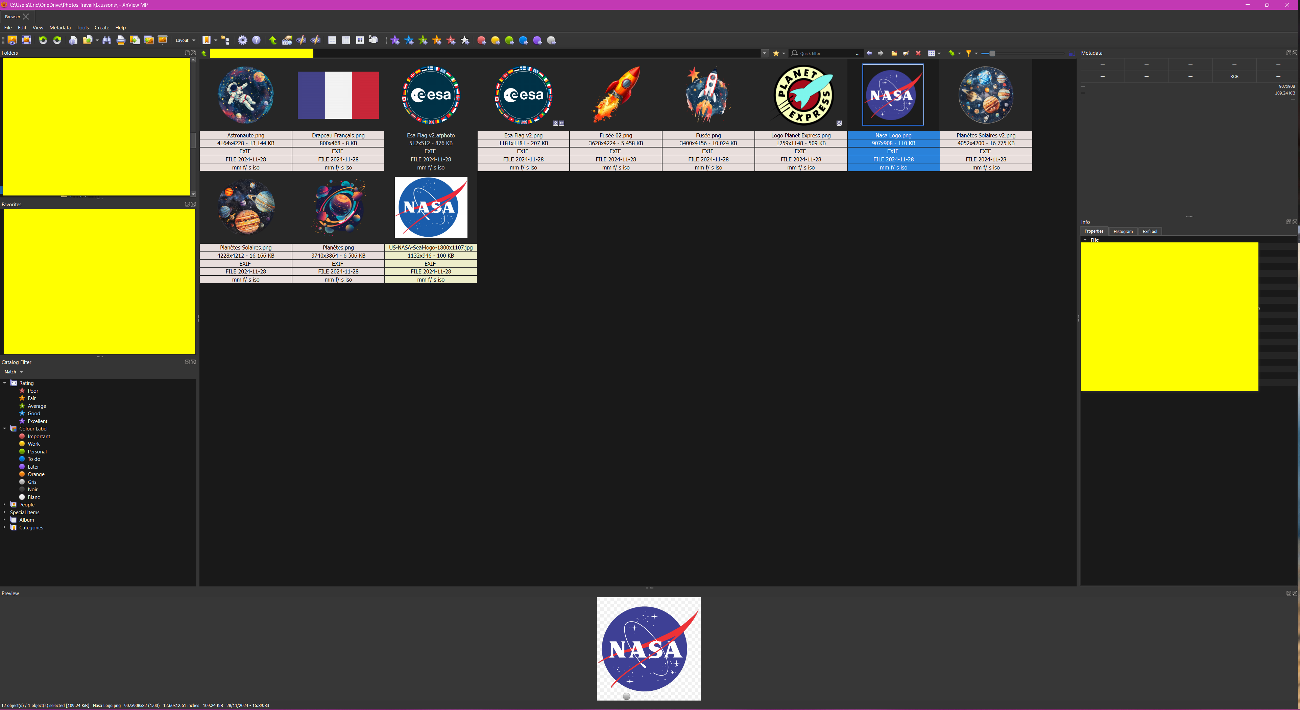The width and height of the screenshot is (1300, 710).
Task: Close the Catalog Filter panel
Action: point(193,362)
